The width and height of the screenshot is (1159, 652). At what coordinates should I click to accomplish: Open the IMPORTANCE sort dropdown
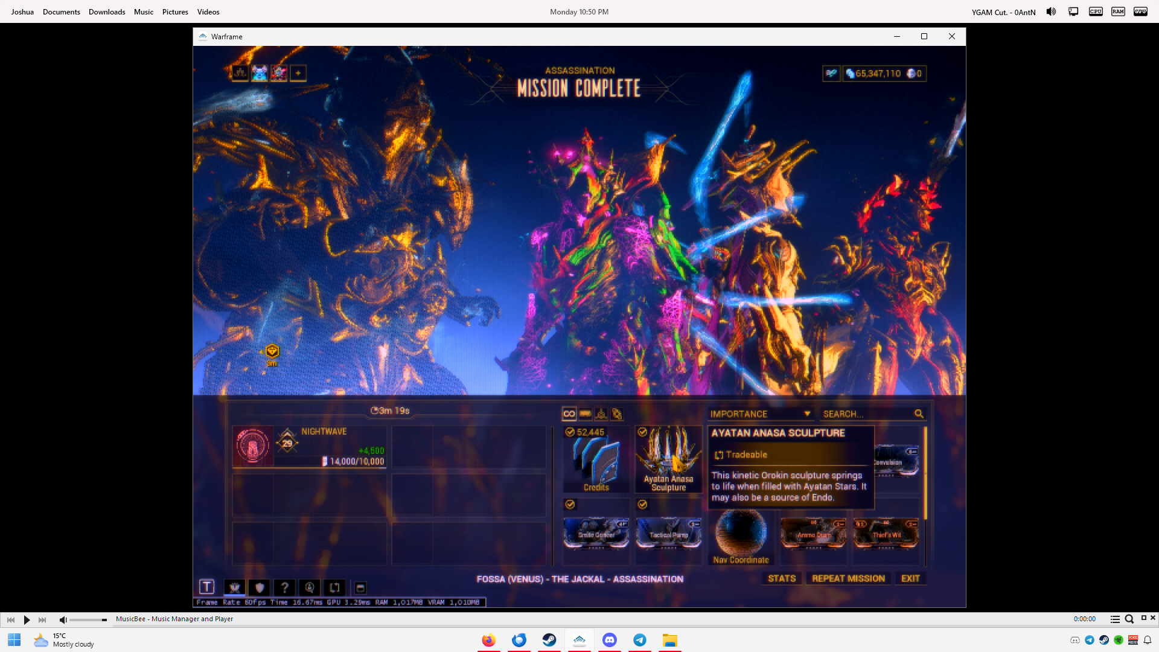click(x=760, y=414)
